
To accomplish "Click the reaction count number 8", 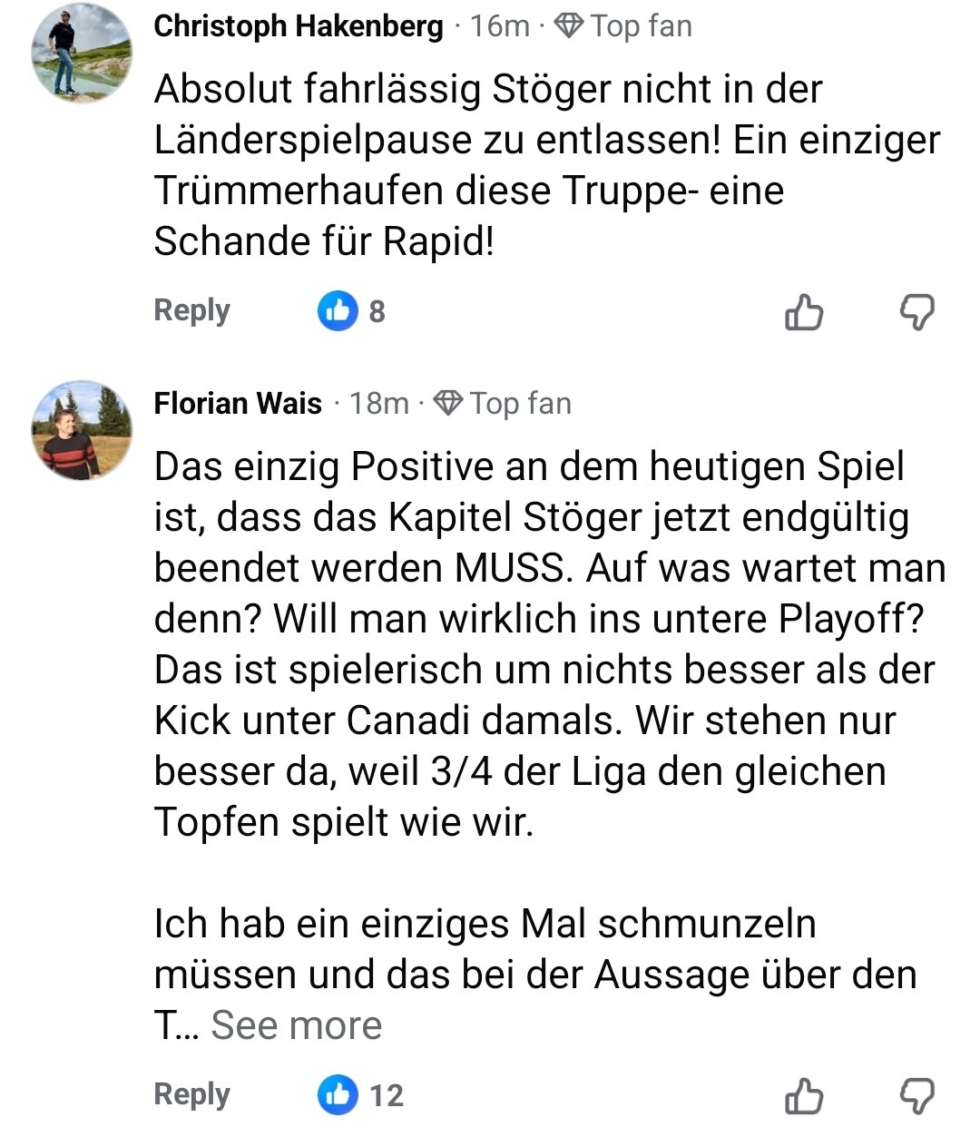I will coord(377,312).
